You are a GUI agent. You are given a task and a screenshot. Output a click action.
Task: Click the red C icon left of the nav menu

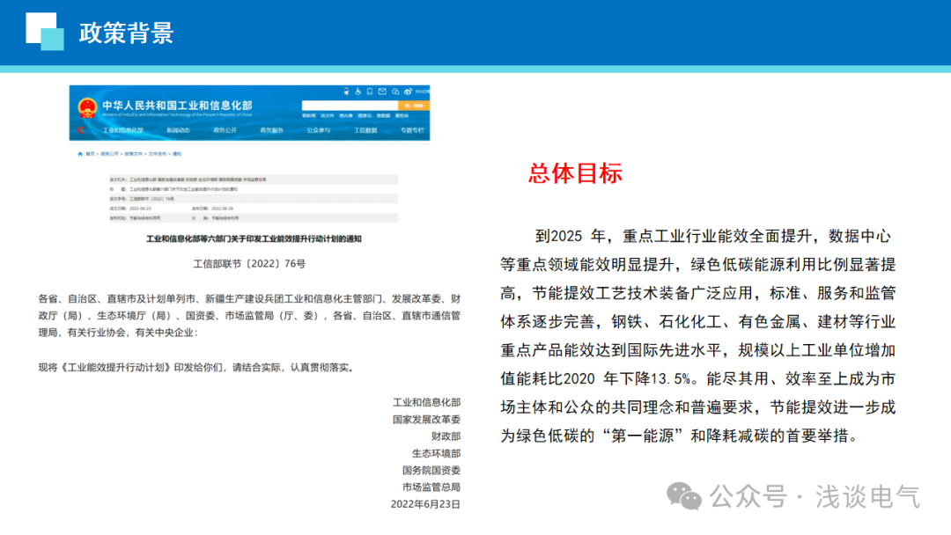click(x=81, y=130)
